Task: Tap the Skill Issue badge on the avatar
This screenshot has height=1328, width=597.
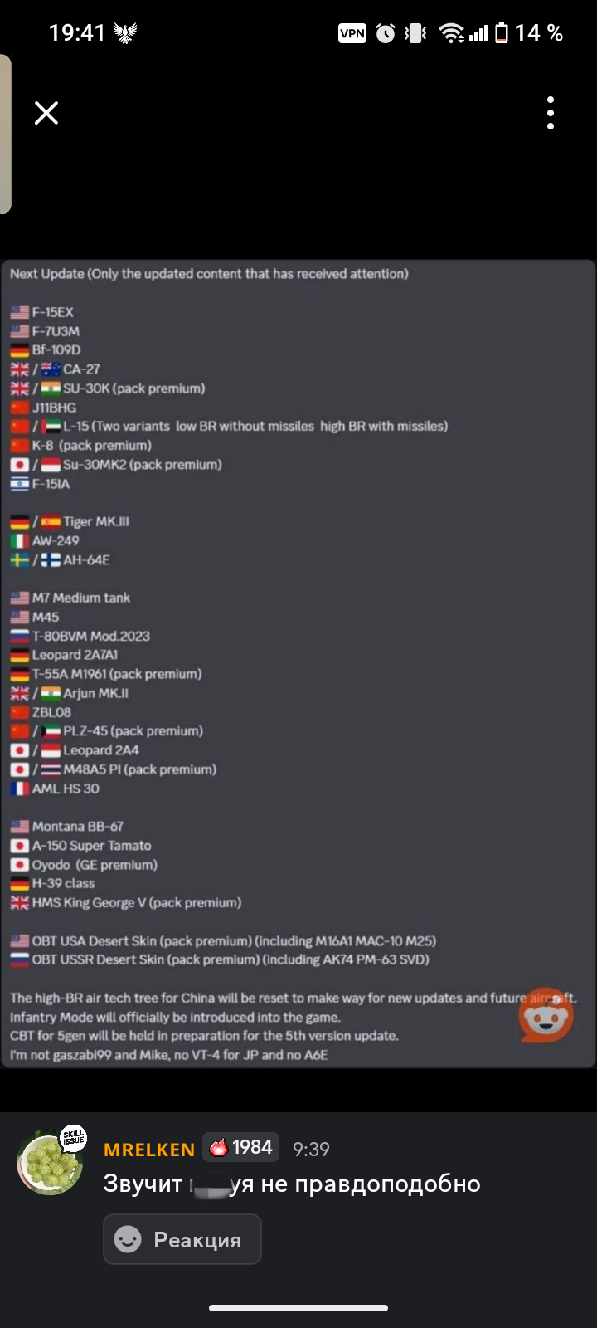Action: 74,1137
